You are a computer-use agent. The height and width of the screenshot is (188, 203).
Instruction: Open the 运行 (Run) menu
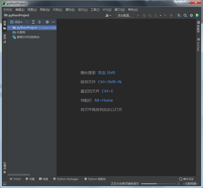click(x=83, y=10)
